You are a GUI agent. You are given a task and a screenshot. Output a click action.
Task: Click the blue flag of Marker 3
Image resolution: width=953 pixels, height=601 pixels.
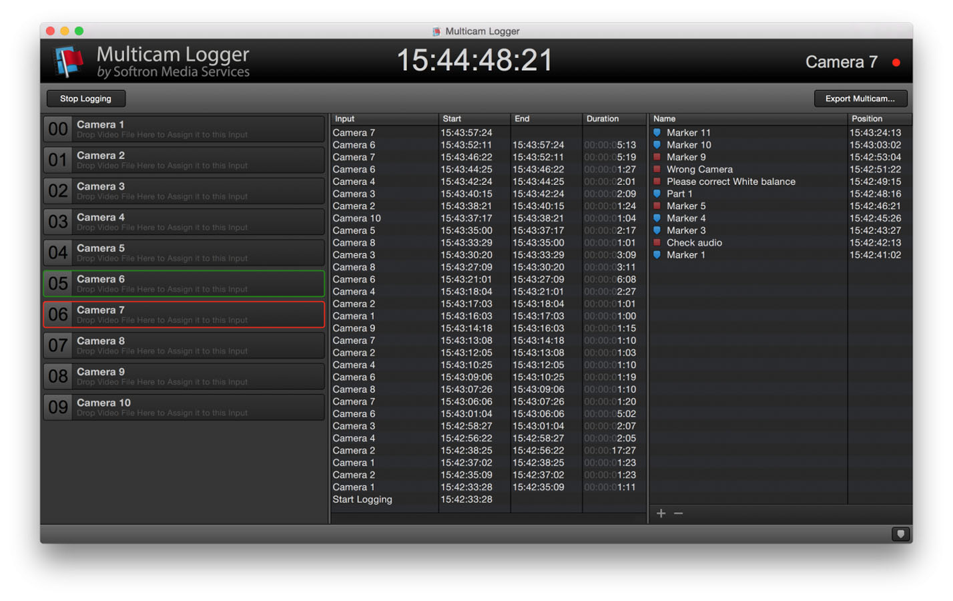(x=657, y=230)
